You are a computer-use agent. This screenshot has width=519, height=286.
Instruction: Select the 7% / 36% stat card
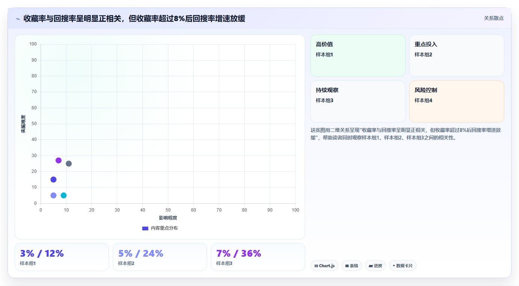coord(258,257)
